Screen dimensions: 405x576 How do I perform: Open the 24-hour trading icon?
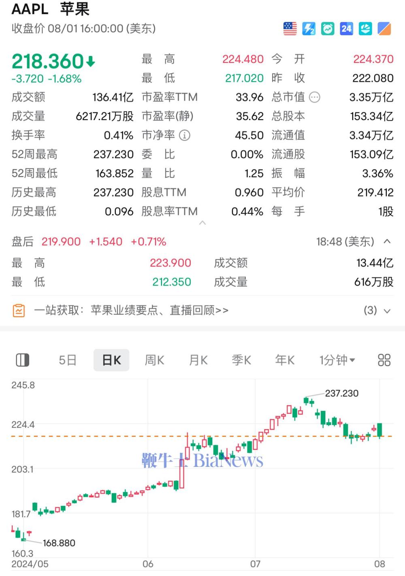tap(346, 28)
